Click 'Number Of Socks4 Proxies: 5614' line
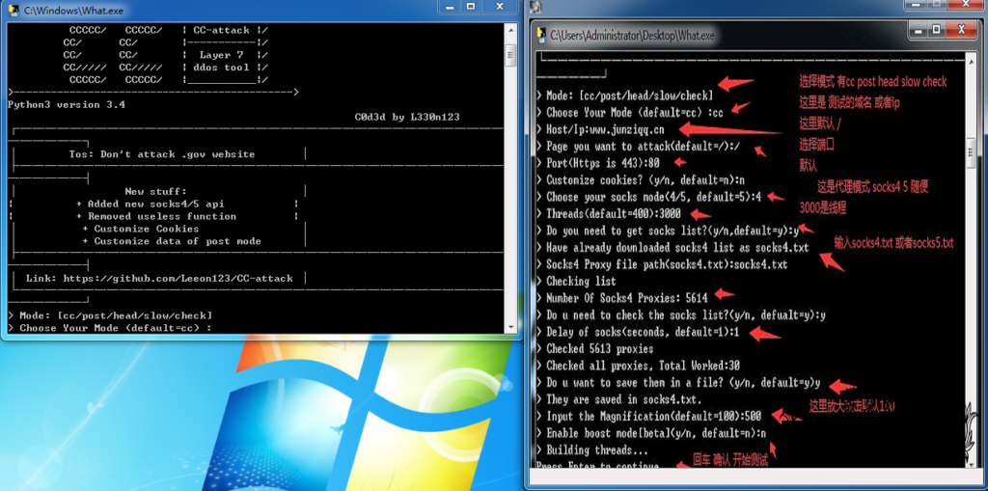 [x=622, y=298]
